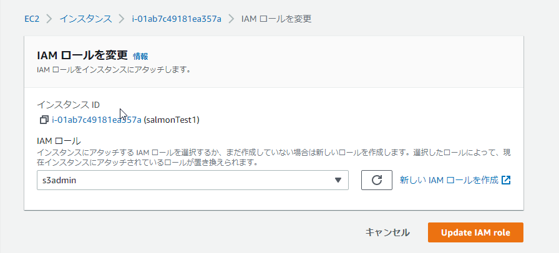
Task: Open the 情報 info link
Action: tap(140, 56)
